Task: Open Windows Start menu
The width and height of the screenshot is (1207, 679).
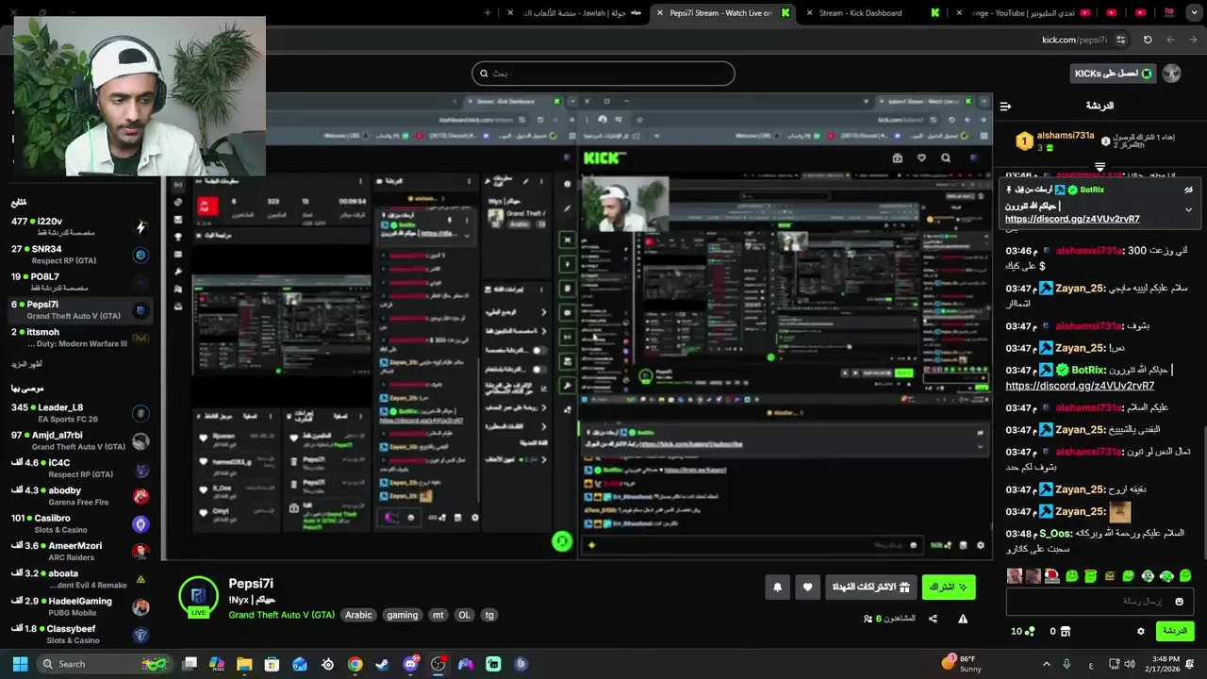Action: point(20,664)
